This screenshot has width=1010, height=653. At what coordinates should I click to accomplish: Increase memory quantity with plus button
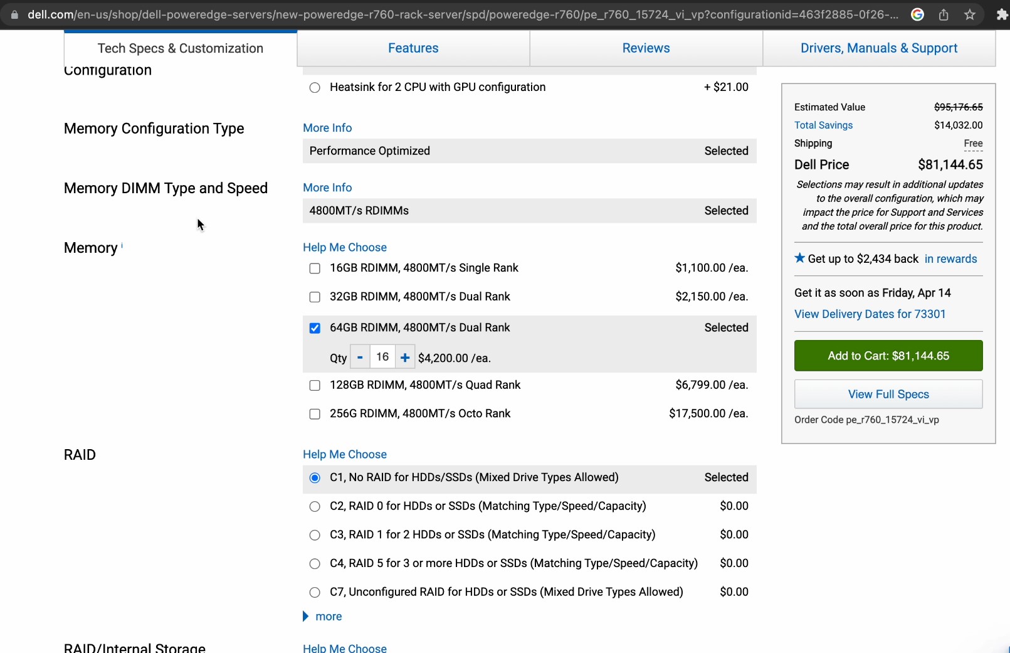click(x=405, y=358)
